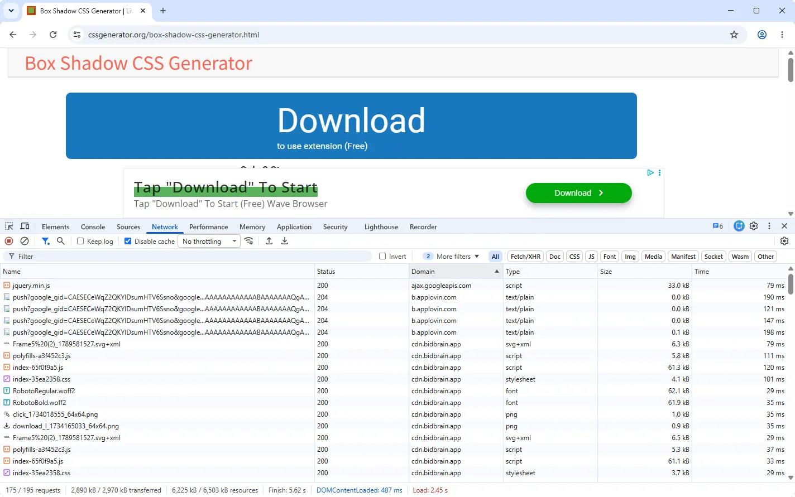Export HAR file with download icon
The image size is (795, 497).
coord(285,241)
